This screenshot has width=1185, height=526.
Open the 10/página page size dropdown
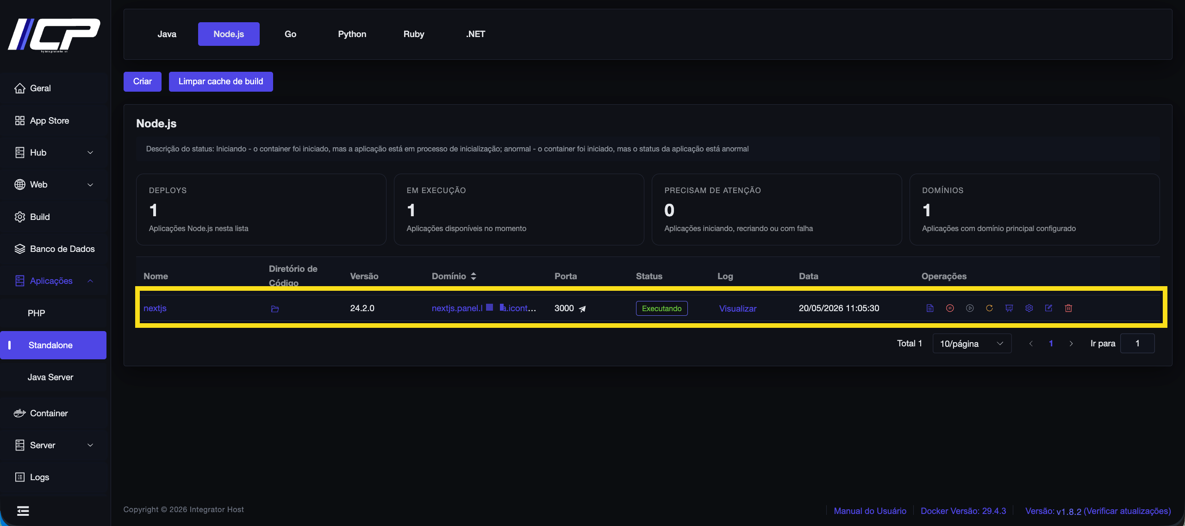coord(972,344)
